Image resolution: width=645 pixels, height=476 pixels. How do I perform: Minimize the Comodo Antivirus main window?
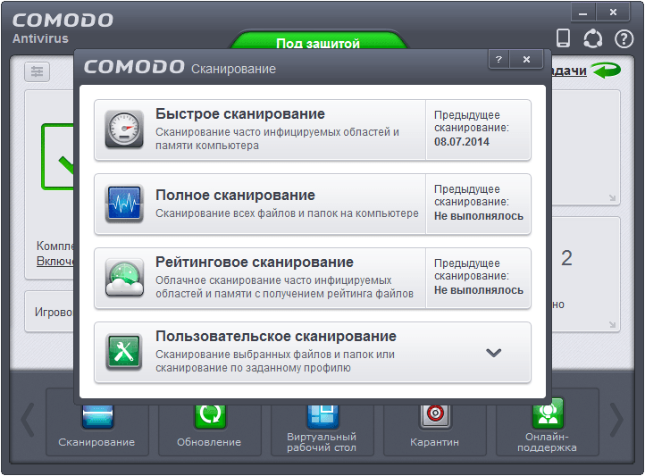582,13
